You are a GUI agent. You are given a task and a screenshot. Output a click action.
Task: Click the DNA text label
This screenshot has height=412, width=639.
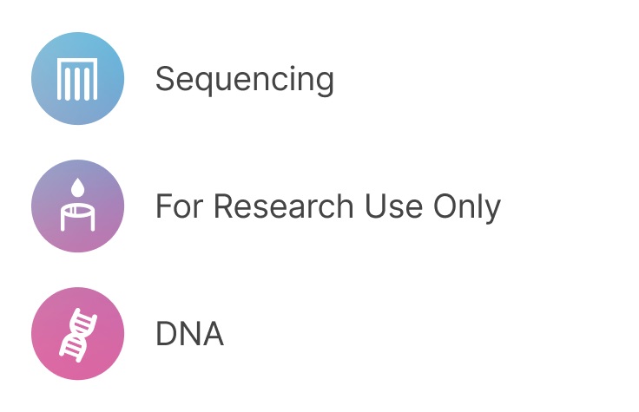(189, 334)
